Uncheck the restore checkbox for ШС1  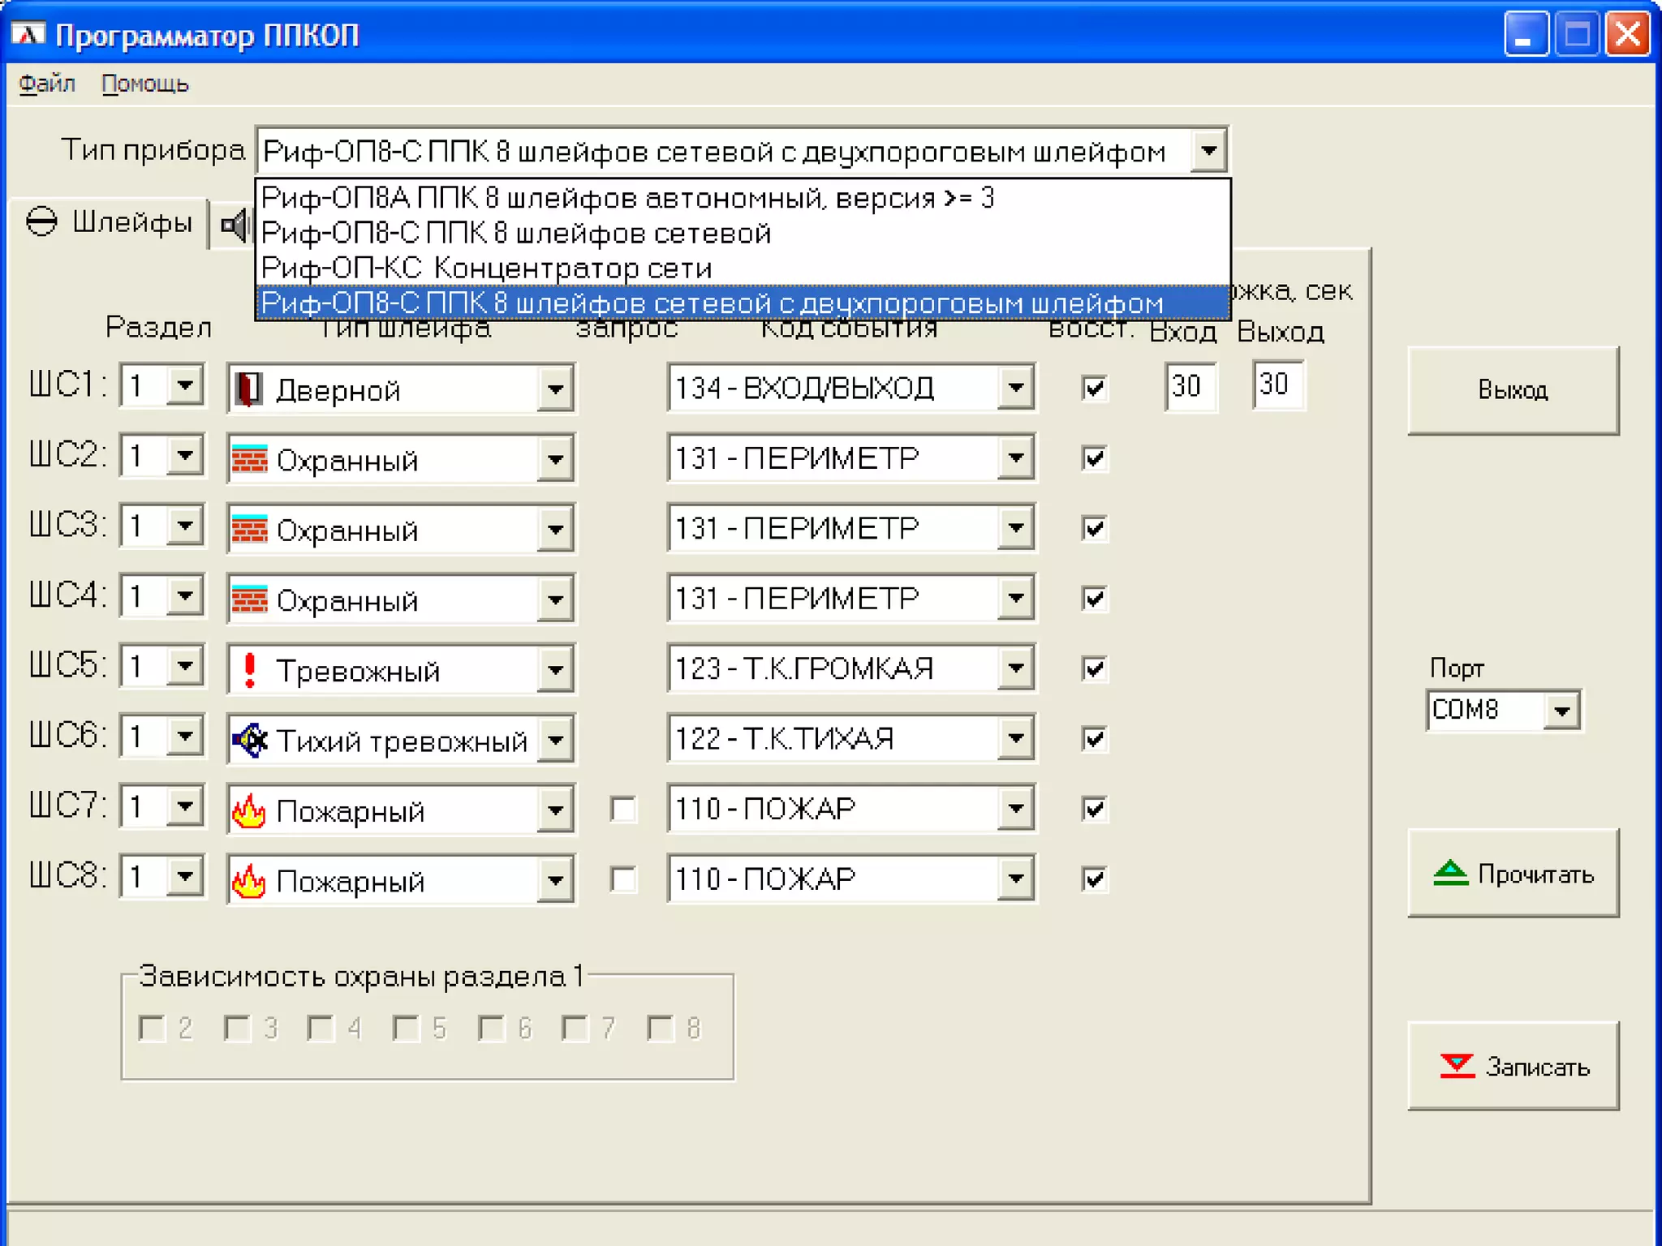coord(1094,388)
